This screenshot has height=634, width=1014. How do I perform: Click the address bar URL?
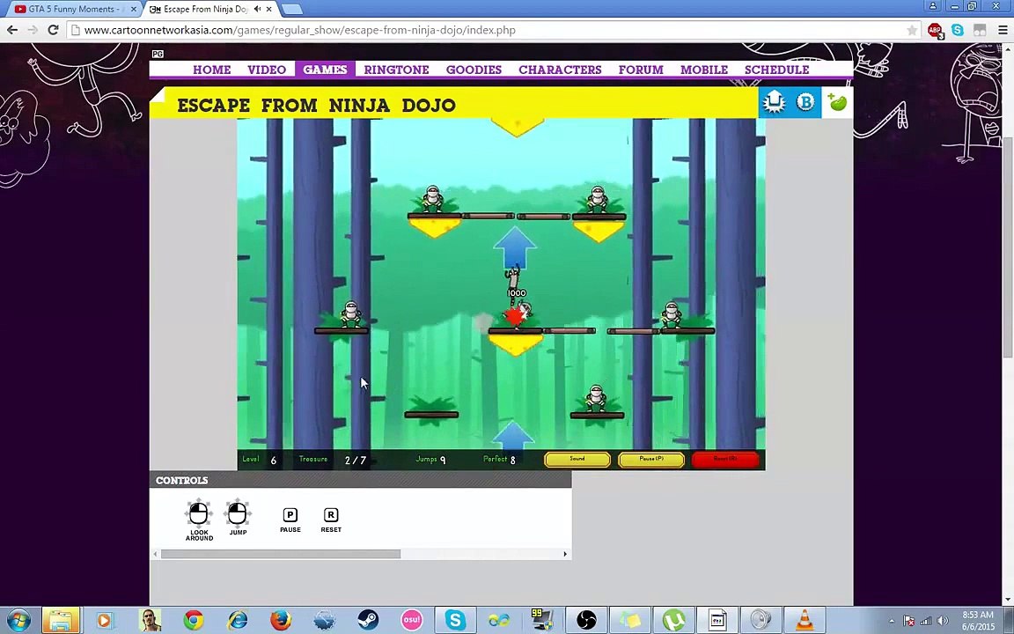(299, 30)
